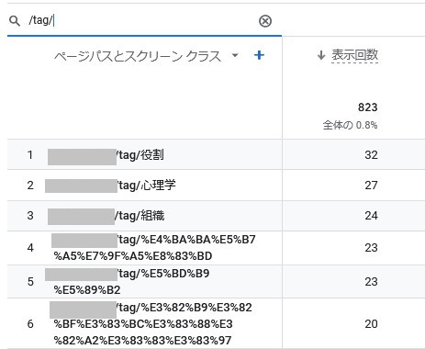The height and width of the screenshot is (349, 425).
Task: Sort by the 表示回数 column header
Action: click(354, 55)
